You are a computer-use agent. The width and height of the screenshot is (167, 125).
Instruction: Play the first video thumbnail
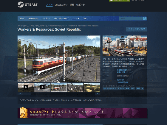click(26, 87)
